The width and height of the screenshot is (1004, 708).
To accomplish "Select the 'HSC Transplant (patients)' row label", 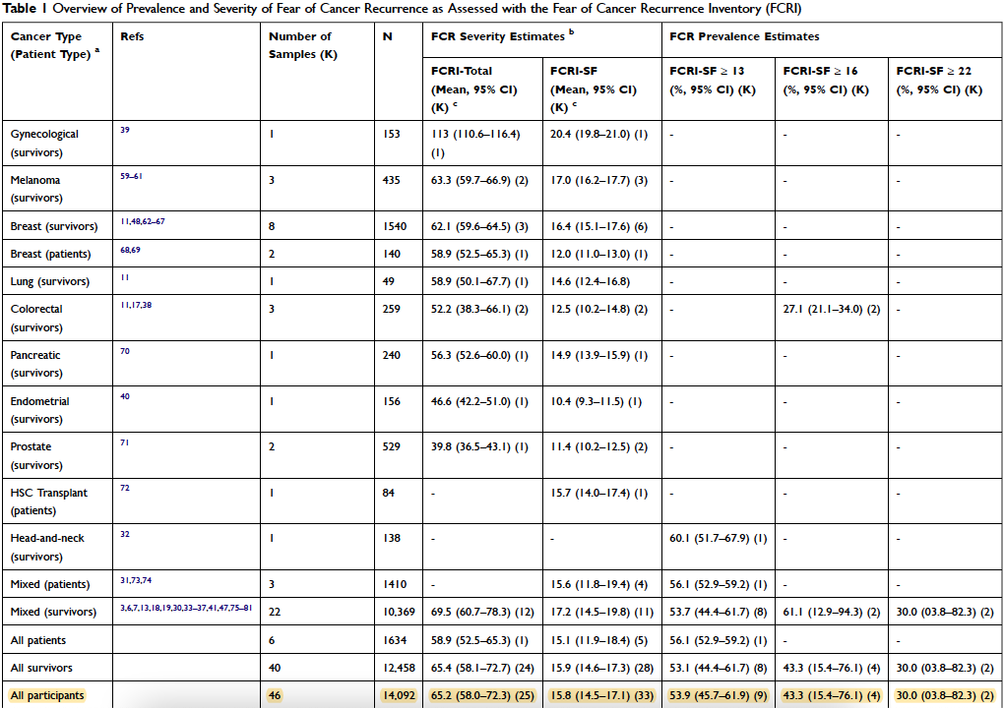I will point(49,502).
